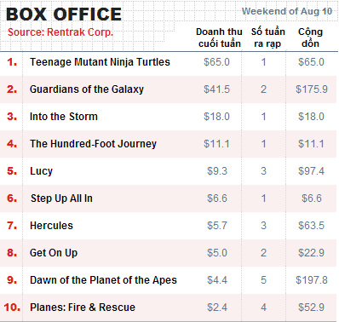Click the Doanh thu cuối tuần column header
The width and height of the screenshot is (339, 322).
[x=219, y=37]
